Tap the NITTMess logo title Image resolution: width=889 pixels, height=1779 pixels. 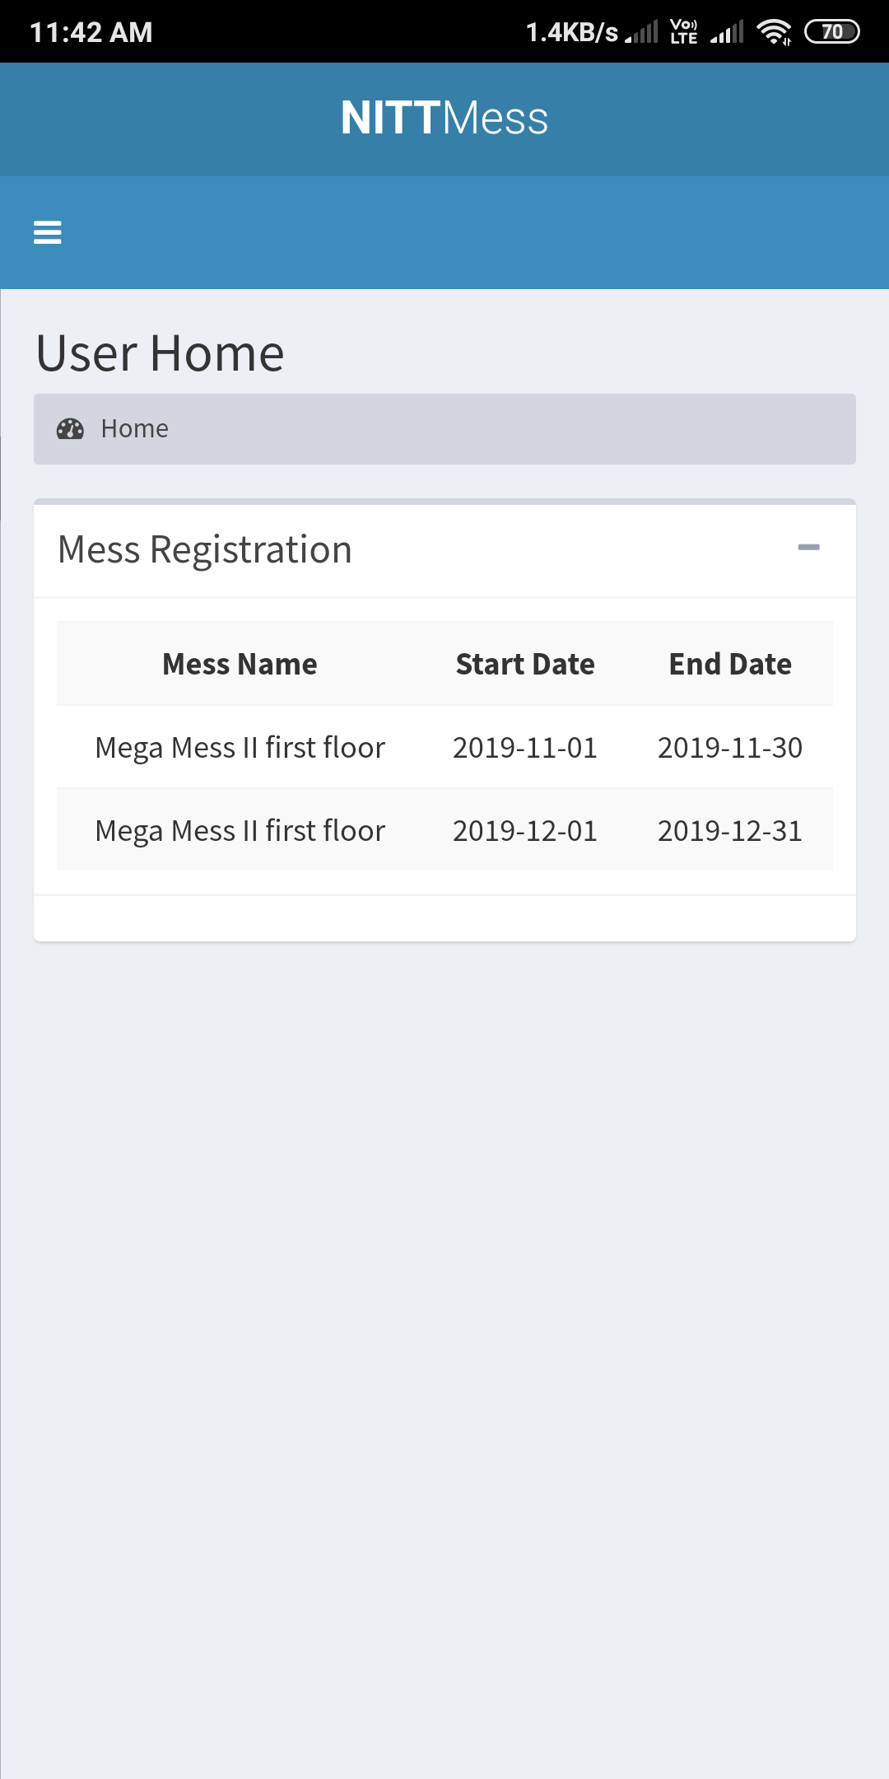[444, 118]
